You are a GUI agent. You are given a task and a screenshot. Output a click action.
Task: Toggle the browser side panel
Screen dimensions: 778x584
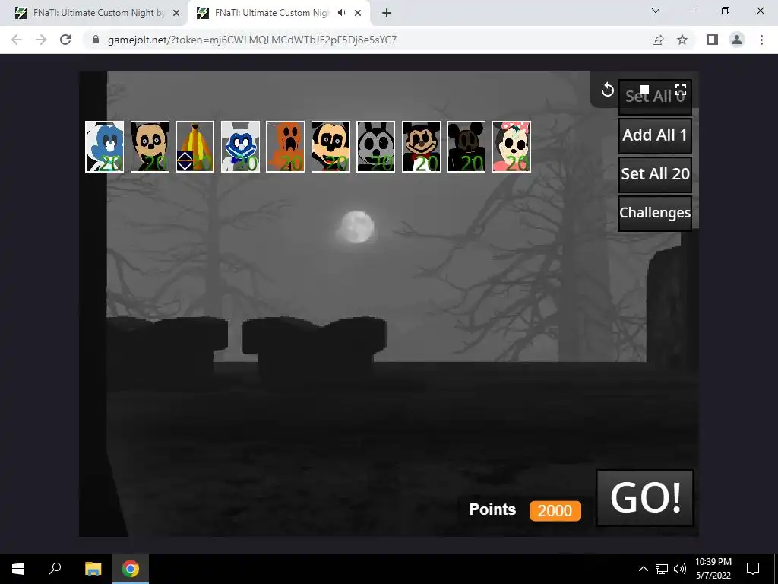coord(713,40)
